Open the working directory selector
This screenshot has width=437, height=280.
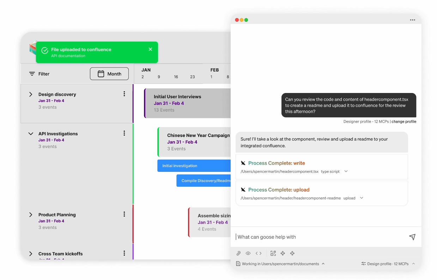click(280, 264)
